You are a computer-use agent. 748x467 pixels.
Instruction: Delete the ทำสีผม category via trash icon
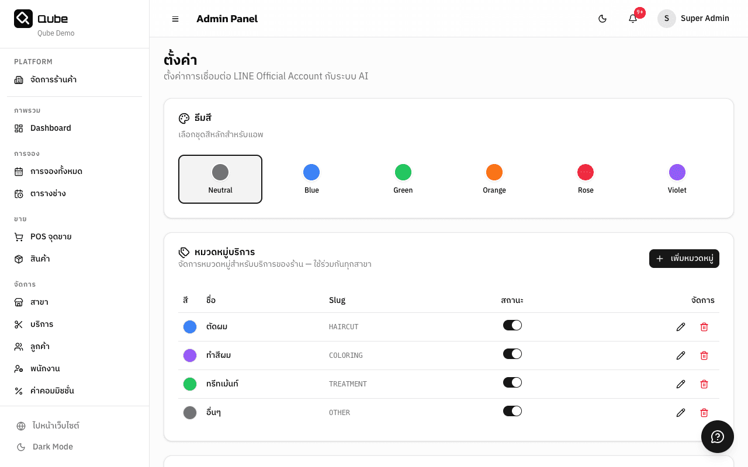click(x=704, y=356)
